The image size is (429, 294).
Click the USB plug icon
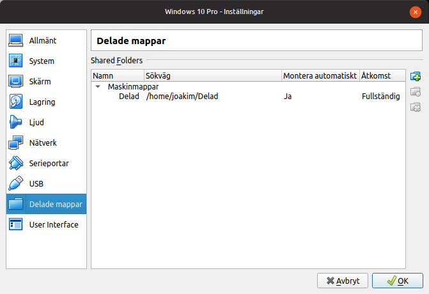pyautogui.click(x=15, y=183)
